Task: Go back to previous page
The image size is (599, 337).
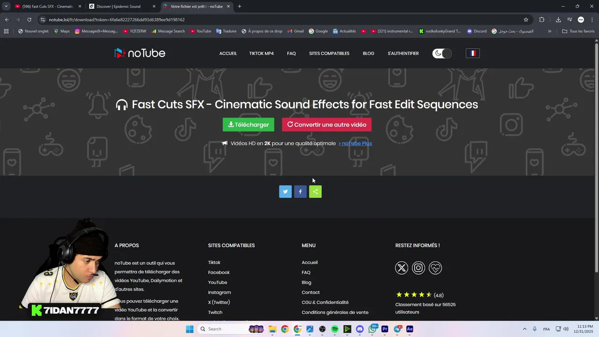Action: point(7,20)
